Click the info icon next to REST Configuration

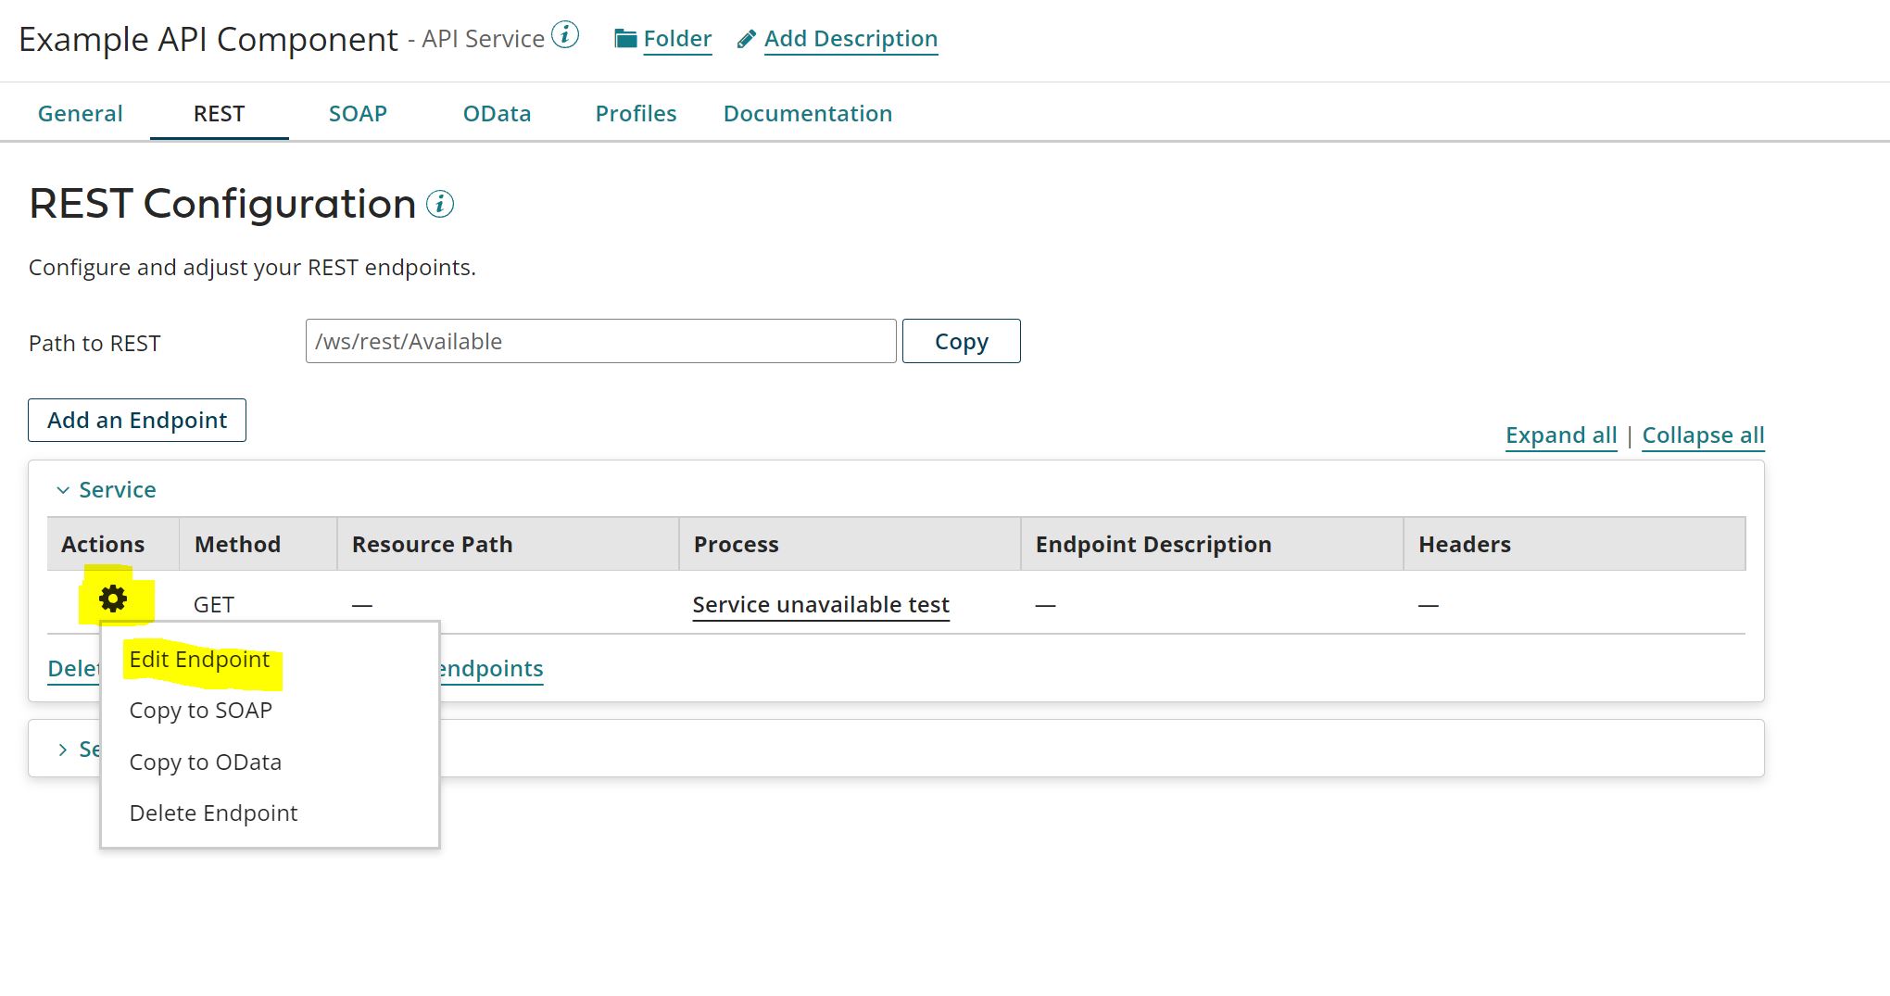(x=440, y=204)
